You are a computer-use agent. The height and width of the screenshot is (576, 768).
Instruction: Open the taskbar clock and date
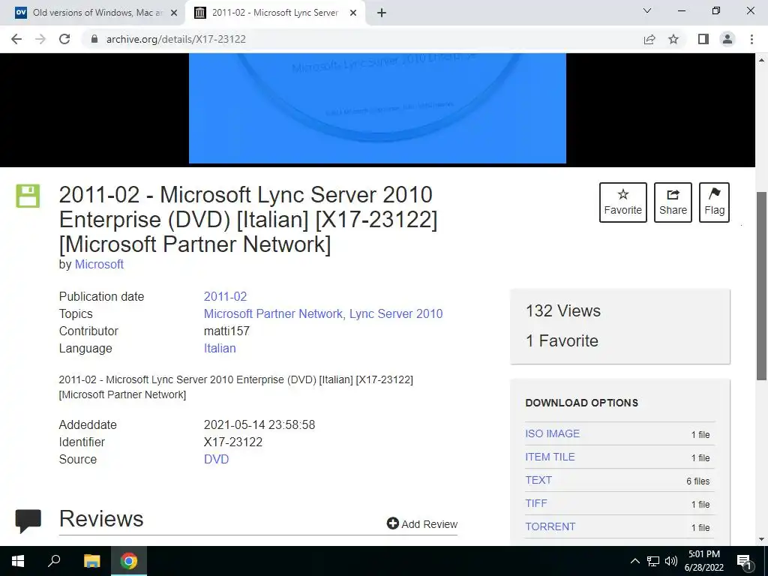704,561
